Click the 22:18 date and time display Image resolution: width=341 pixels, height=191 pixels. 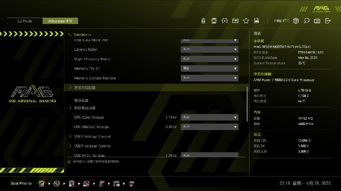point(305,184)
